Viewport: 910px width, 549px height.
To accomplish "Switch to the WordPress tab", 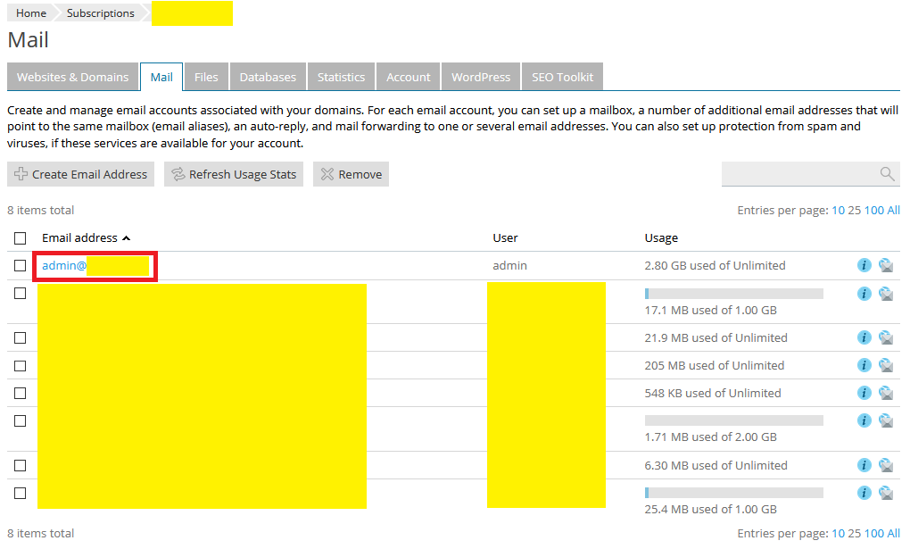I will pyautogui.click(x=480, y=77).
